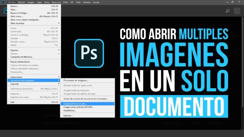Image resolution: width=244 pixels, height=137 pixels.
Task: Expand the Importar submenu
Action: pyautogui.click(x=34, y=84)
